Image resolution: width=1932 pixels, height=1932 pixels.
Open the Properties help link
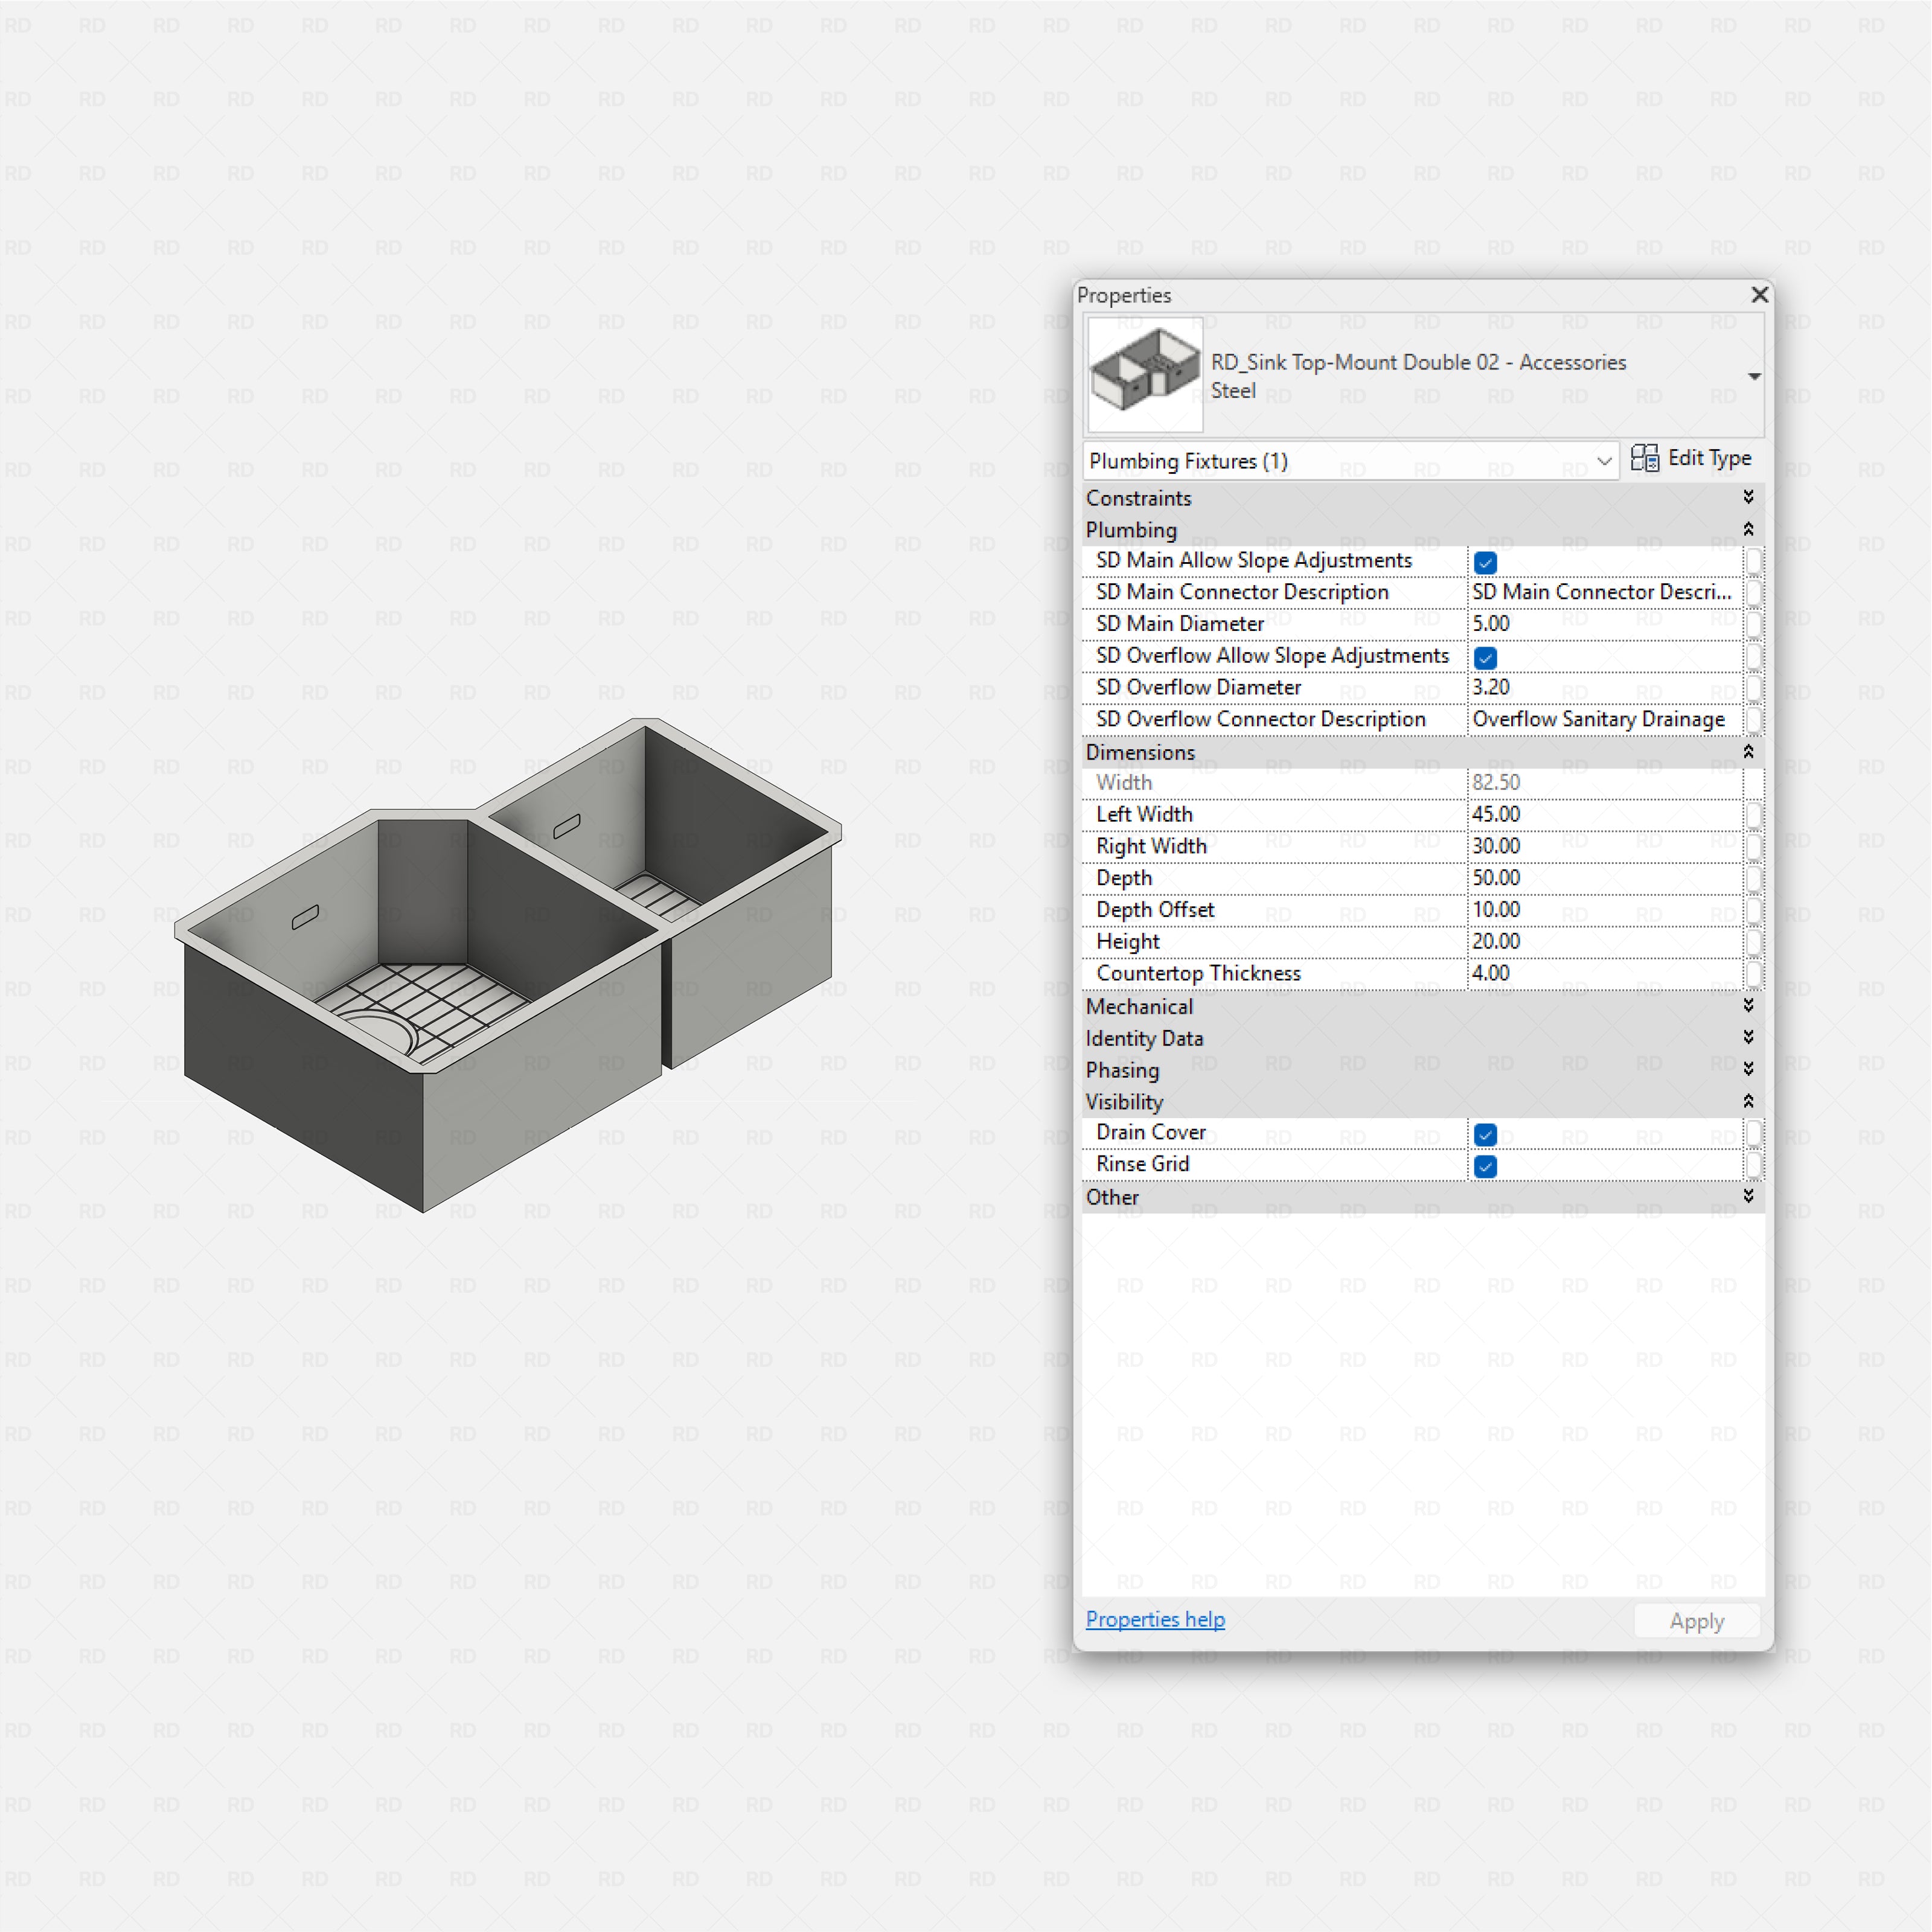click(1155, 1619)
